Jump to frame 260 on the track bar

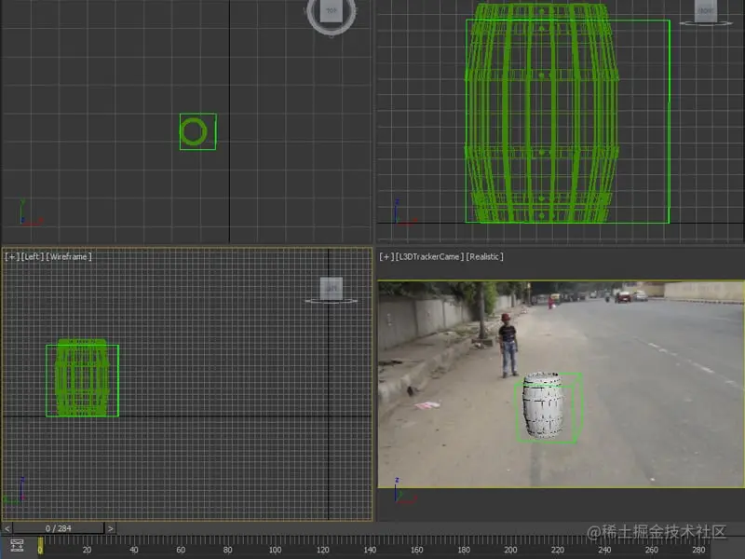(652, 550)
